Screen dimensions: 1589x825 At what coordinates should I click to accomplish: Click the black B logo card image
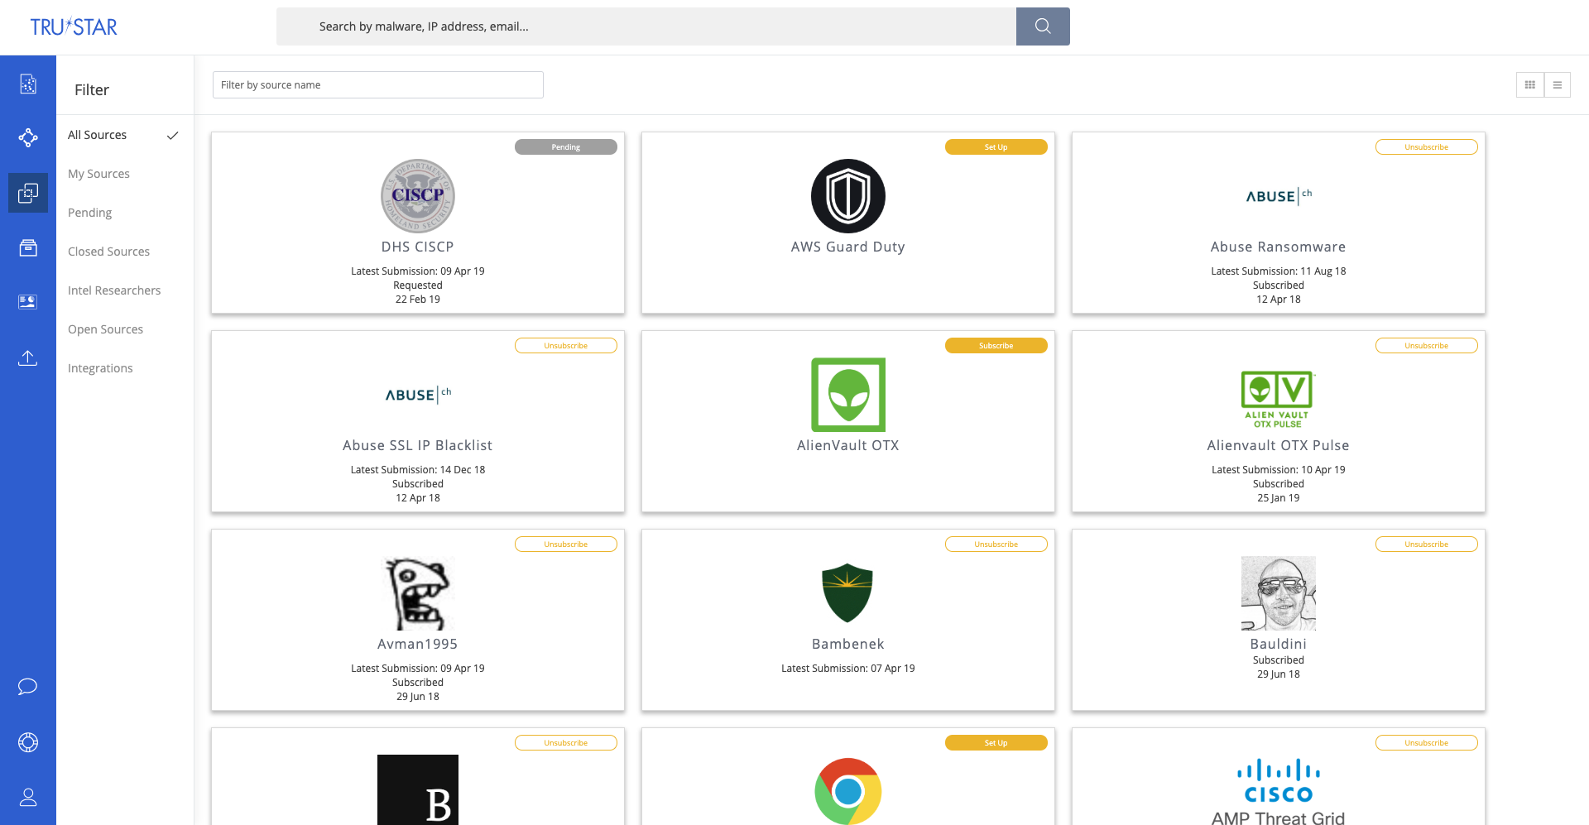tap(418, 789)
